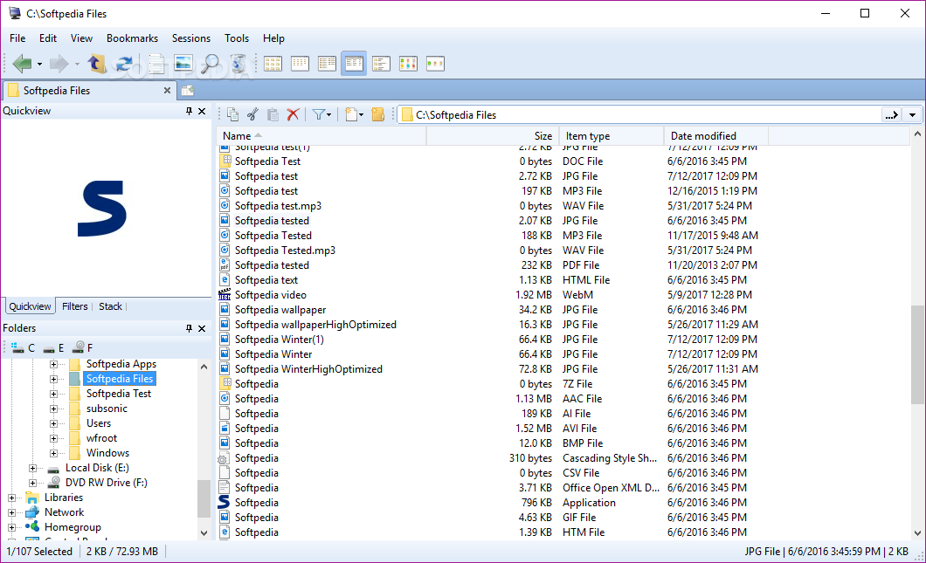The height and width of the screenshot is (563, 926).
Task: Cut selected files with the scissors icon
Action: (252, 114)
